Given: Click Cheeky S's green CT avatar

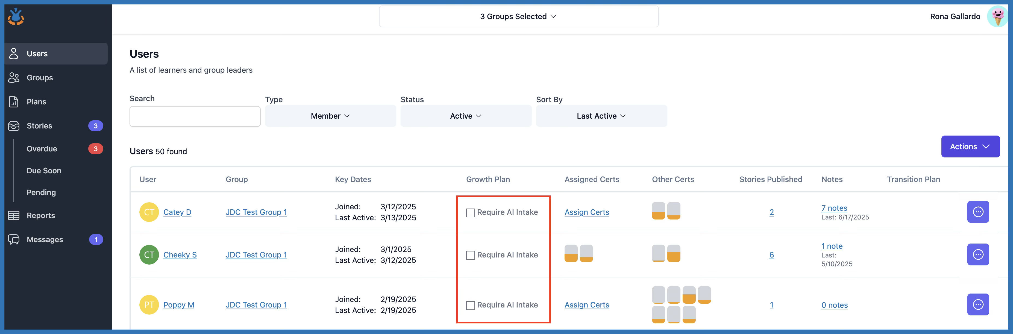Looking at the screenshot, I should tap(149, 254).
